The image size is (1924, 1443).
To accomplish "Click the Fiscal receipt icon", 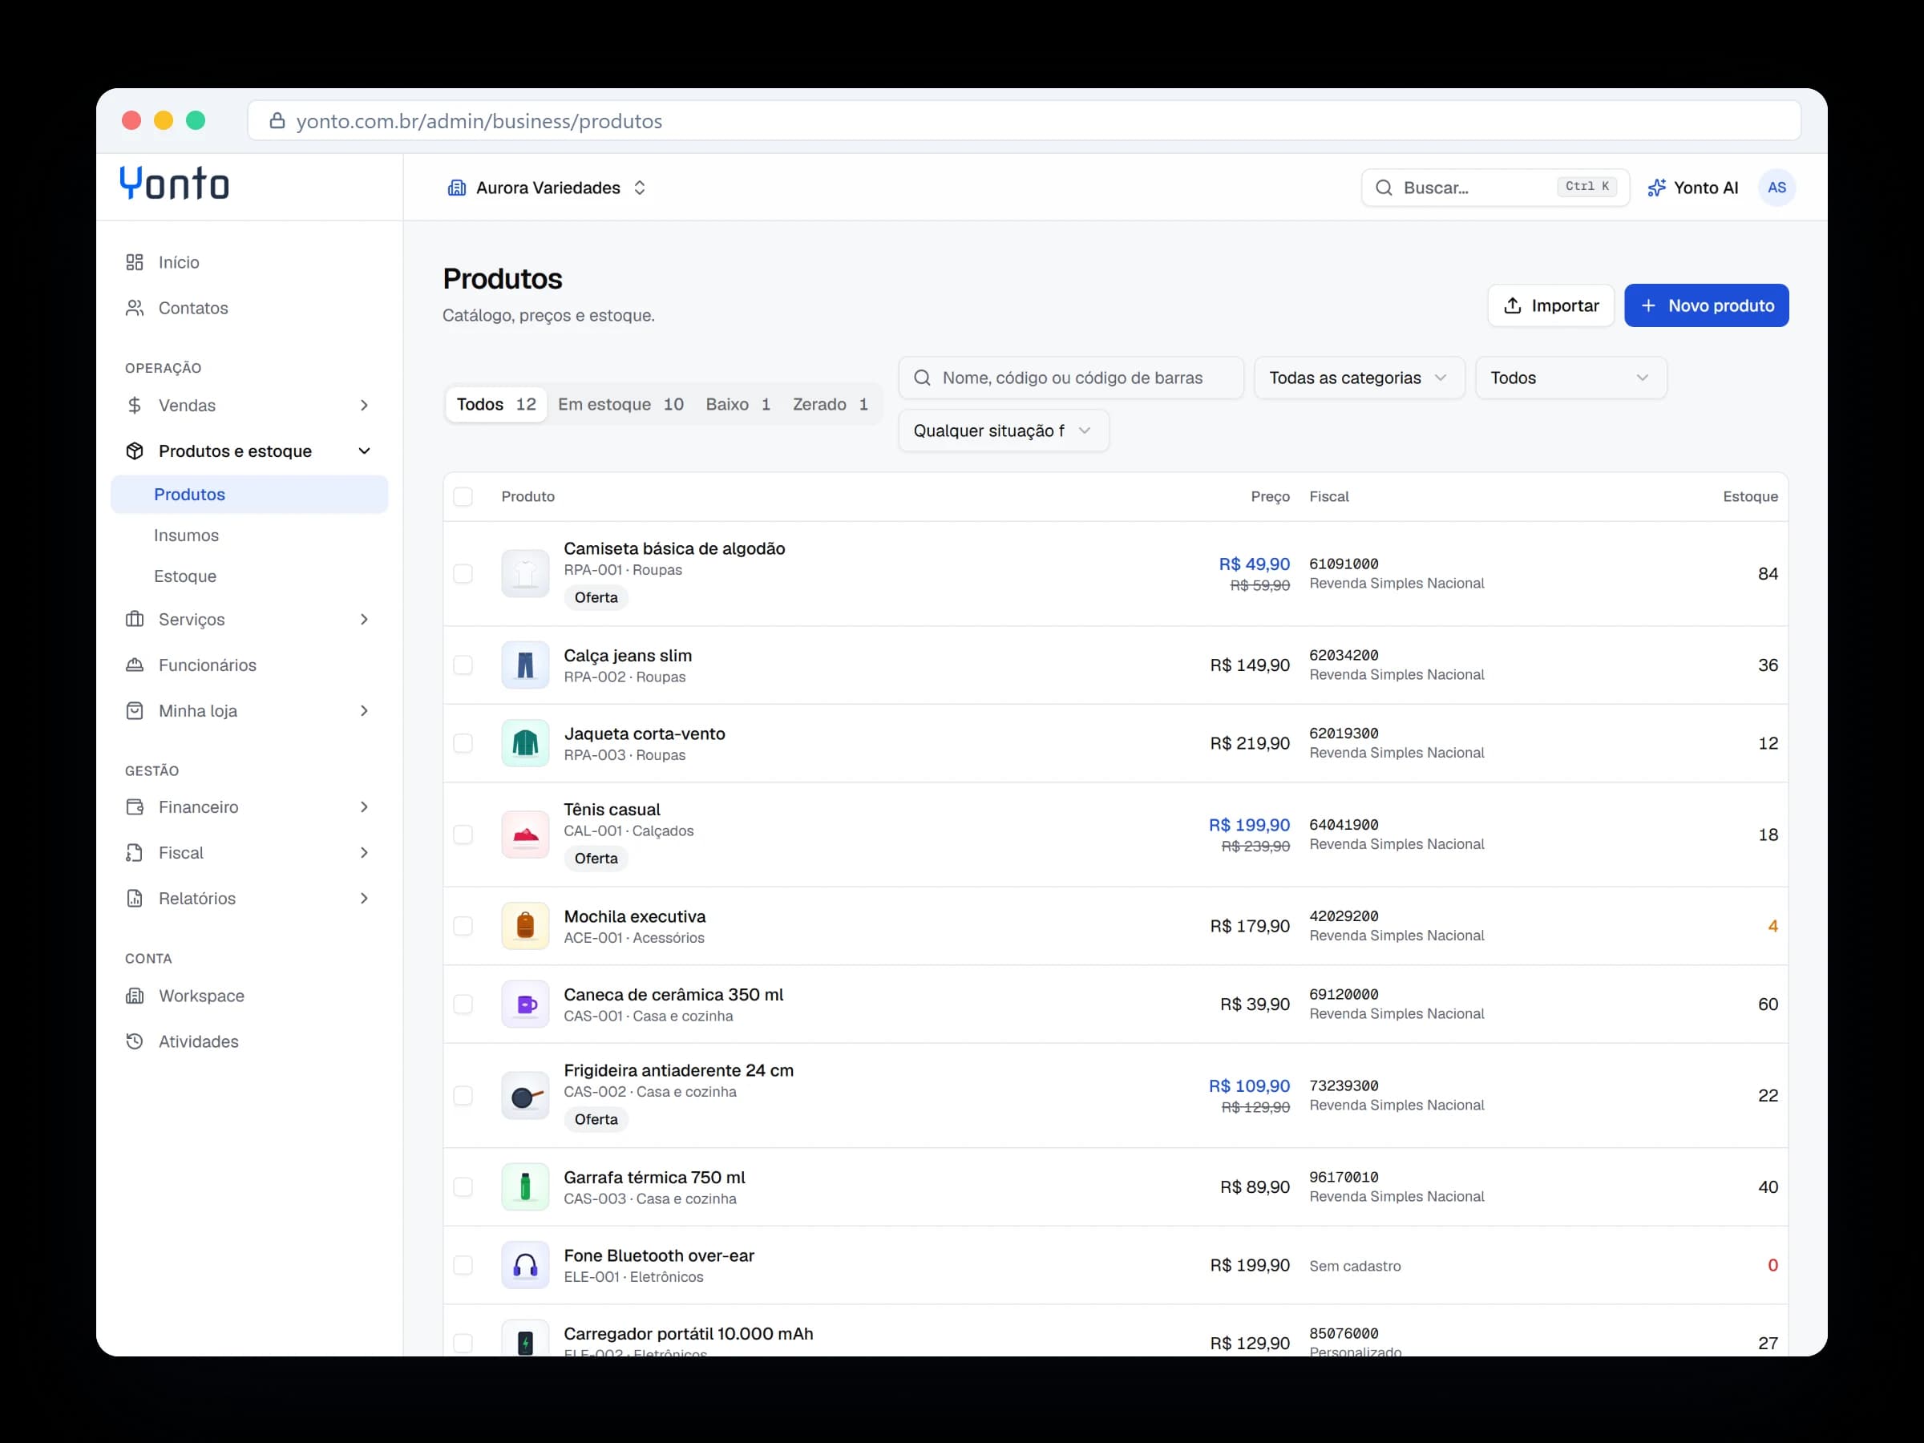I will (134, 852).
